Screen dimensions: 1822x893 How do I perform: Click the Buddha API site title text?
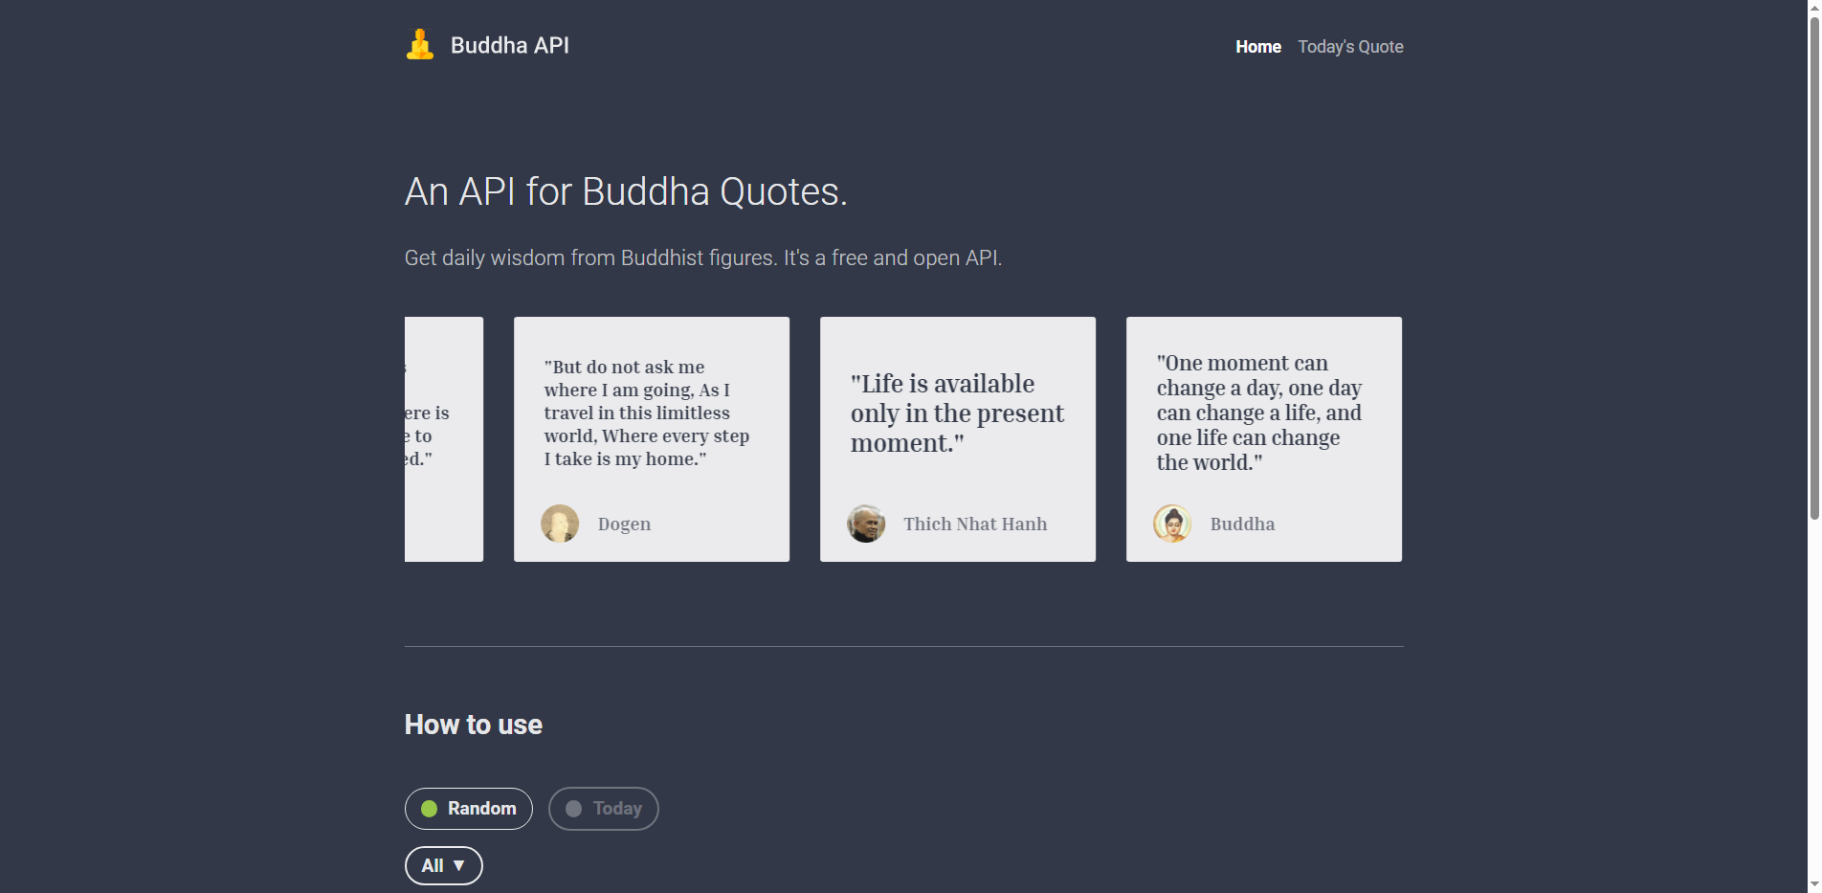tap(510, 44)
